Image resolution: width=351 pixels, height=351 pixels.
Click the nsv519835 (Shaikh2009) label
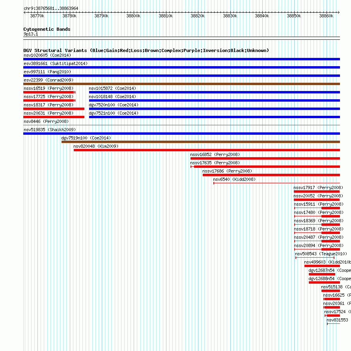click(50, 130)
